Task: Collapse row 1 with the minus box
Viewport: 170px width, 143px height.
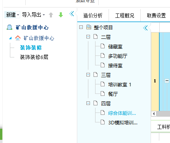Action: coord(167,80)
